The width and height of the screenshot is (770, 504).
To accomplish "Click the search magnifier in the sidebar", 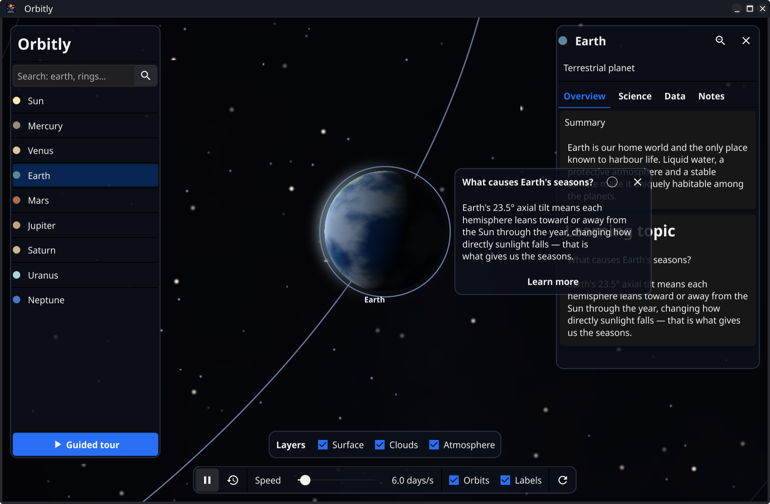I will click(x=146, y=76).
